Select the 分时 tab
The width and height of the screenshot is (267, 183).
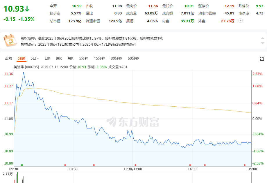point(21,58)
